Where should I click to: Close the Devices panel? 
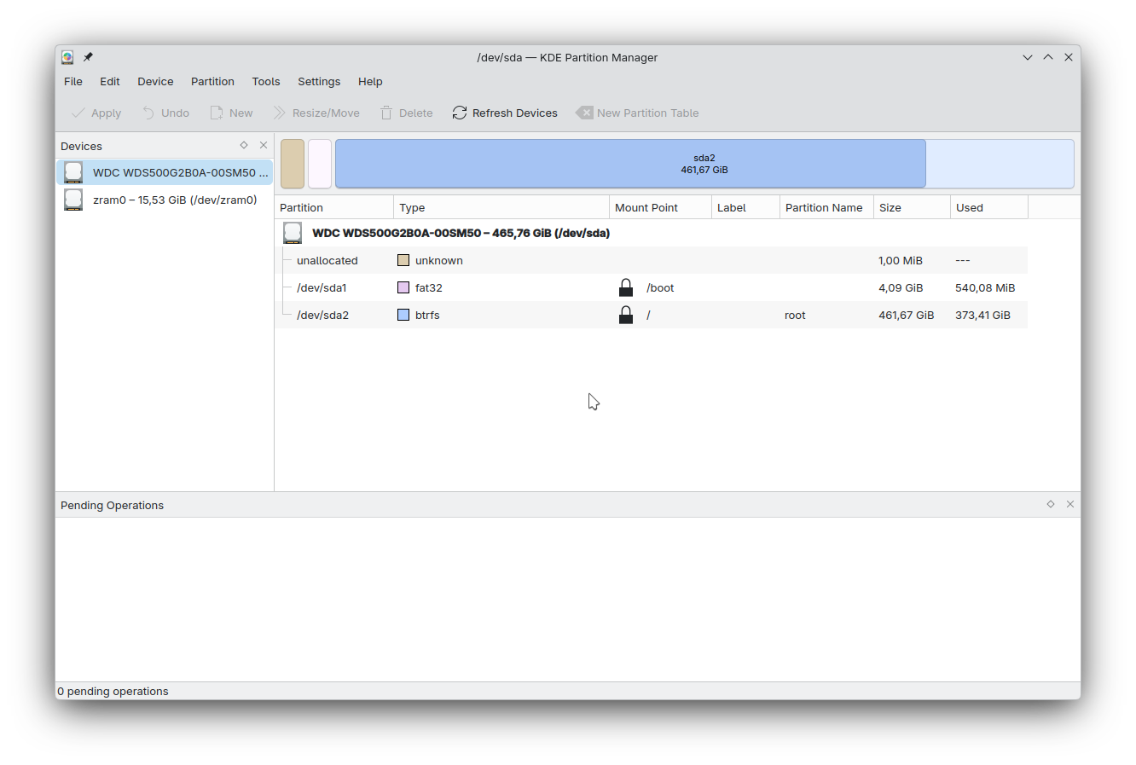click(x=264, y=145)
